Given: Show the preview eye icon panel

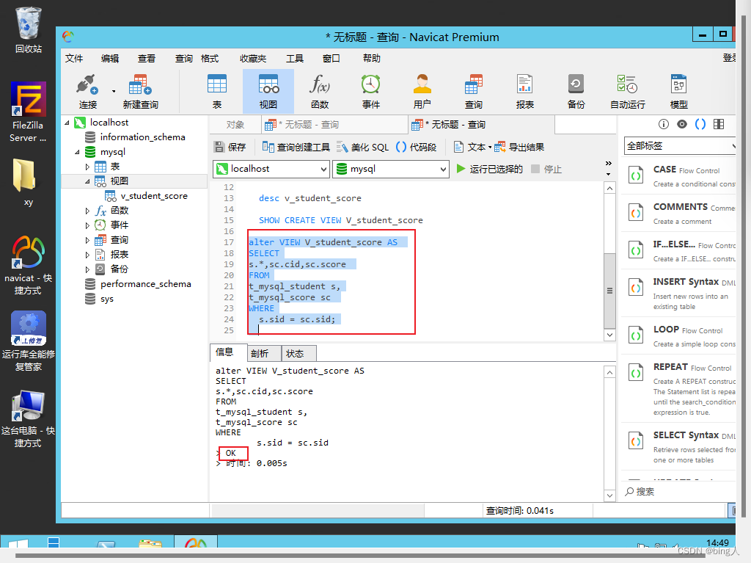Looking at the screenshot, I should [682, 124].
